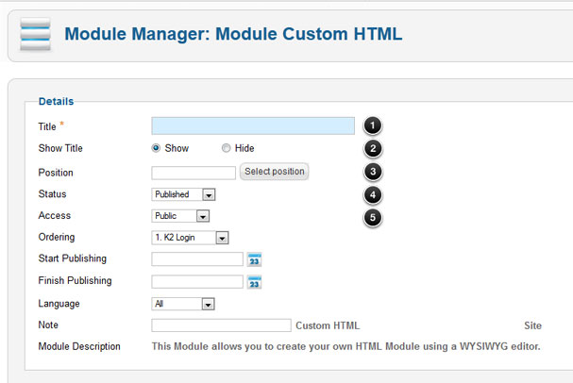Click annotation marker number 1
The image size is (573, 383).
click(x=372, y=125)
